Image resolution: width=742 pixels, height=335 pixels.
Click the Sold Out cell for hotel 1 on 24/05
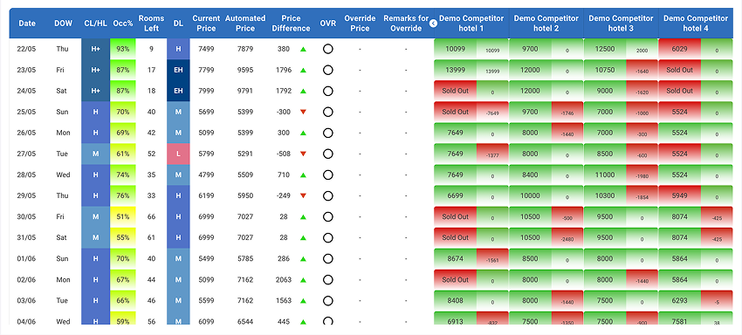[x=455, y=91]
